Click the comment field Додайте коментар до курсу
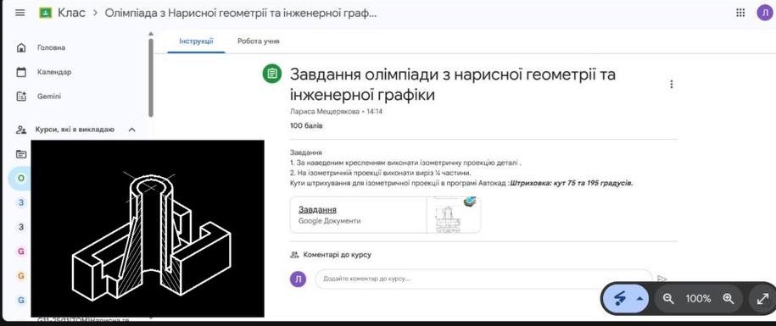Screen dimensions: 776x326 (x=484, y=279)
